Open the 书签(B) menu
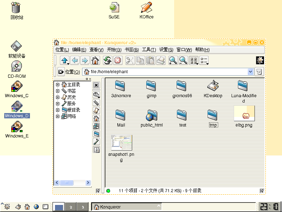This screenshot has height=212, width=282. click(x=131, y=50)
